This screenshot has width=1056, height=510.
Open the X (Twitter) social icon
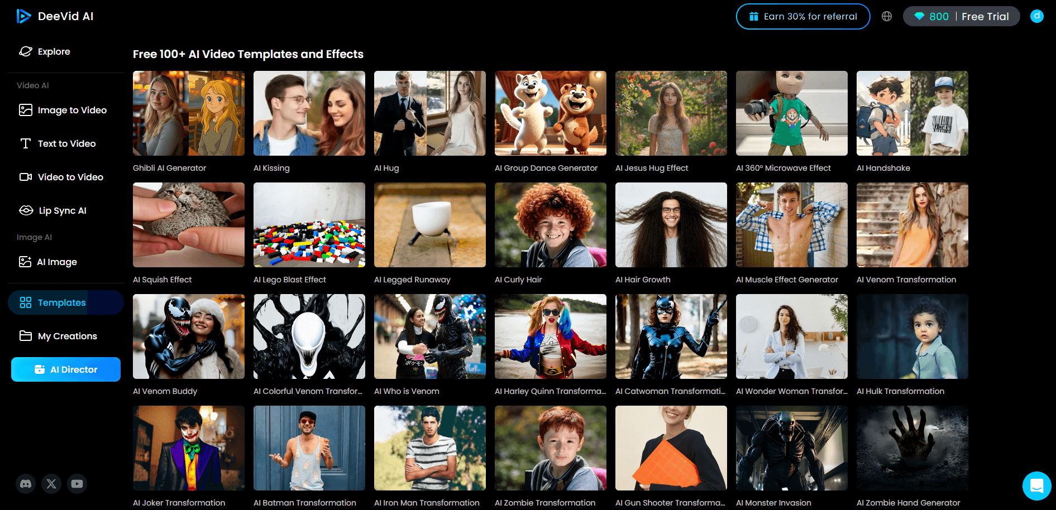pos(51,484)
